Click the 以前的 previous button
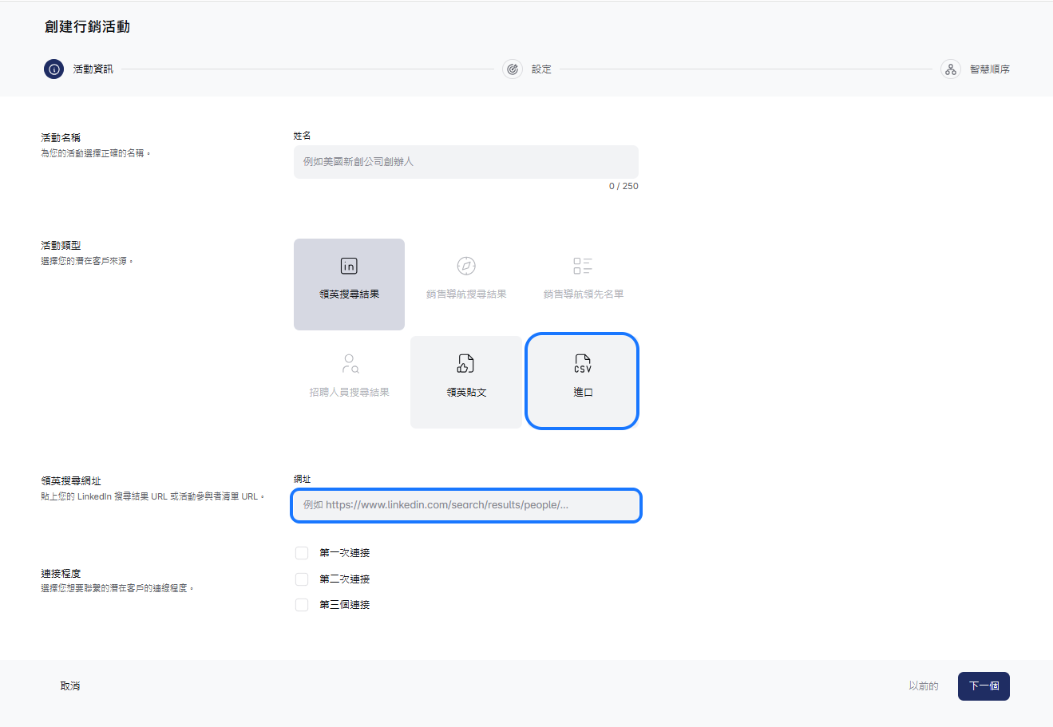Viewport: 1053px width, 727px height. (923, 686)
